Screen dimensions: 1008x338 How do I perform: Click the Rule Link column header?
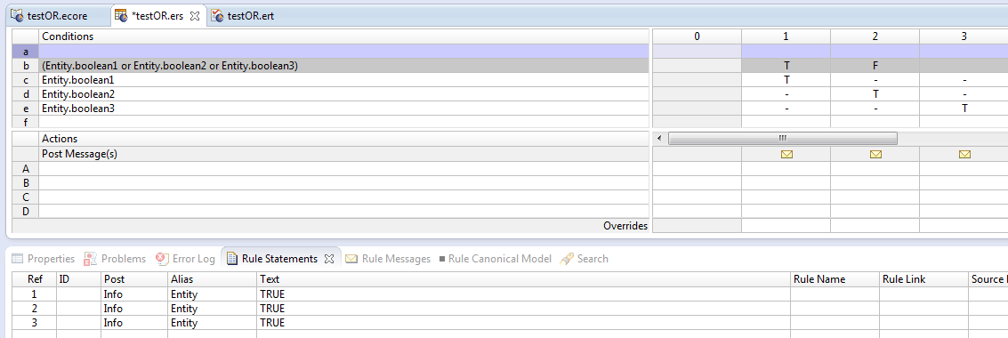[923, 279]
